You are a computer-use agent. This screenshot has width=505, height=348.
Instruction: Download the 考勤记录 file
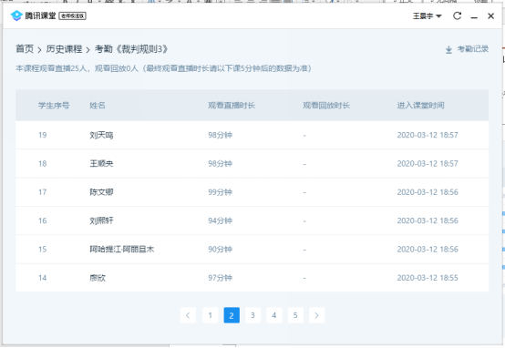tap(467, 49)
